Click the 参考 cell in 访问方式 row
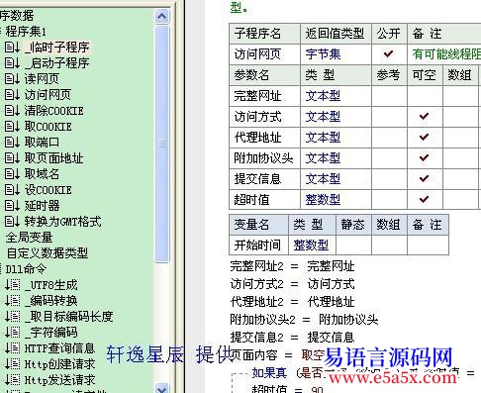The image size is (481, 393). pos(389,117)
